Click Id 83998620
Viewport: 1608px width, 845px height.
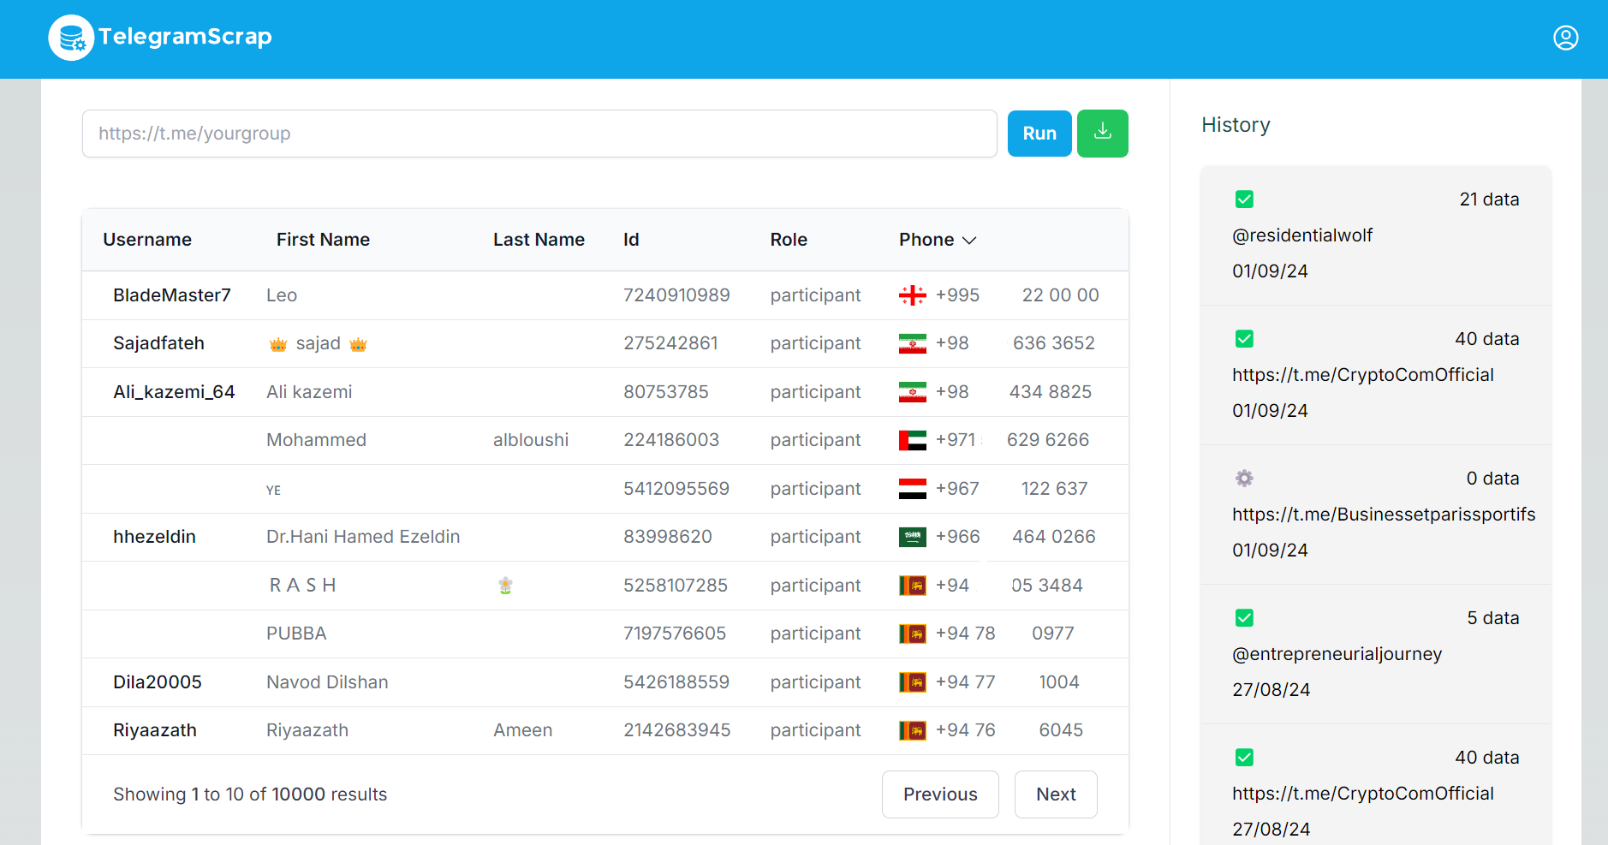pyautogui.click(x=668, y=537)
